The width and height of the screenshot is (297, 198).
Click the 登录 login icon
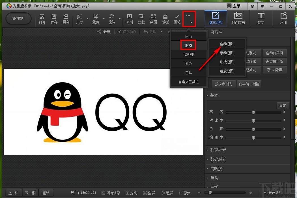[x=229, y=6]
